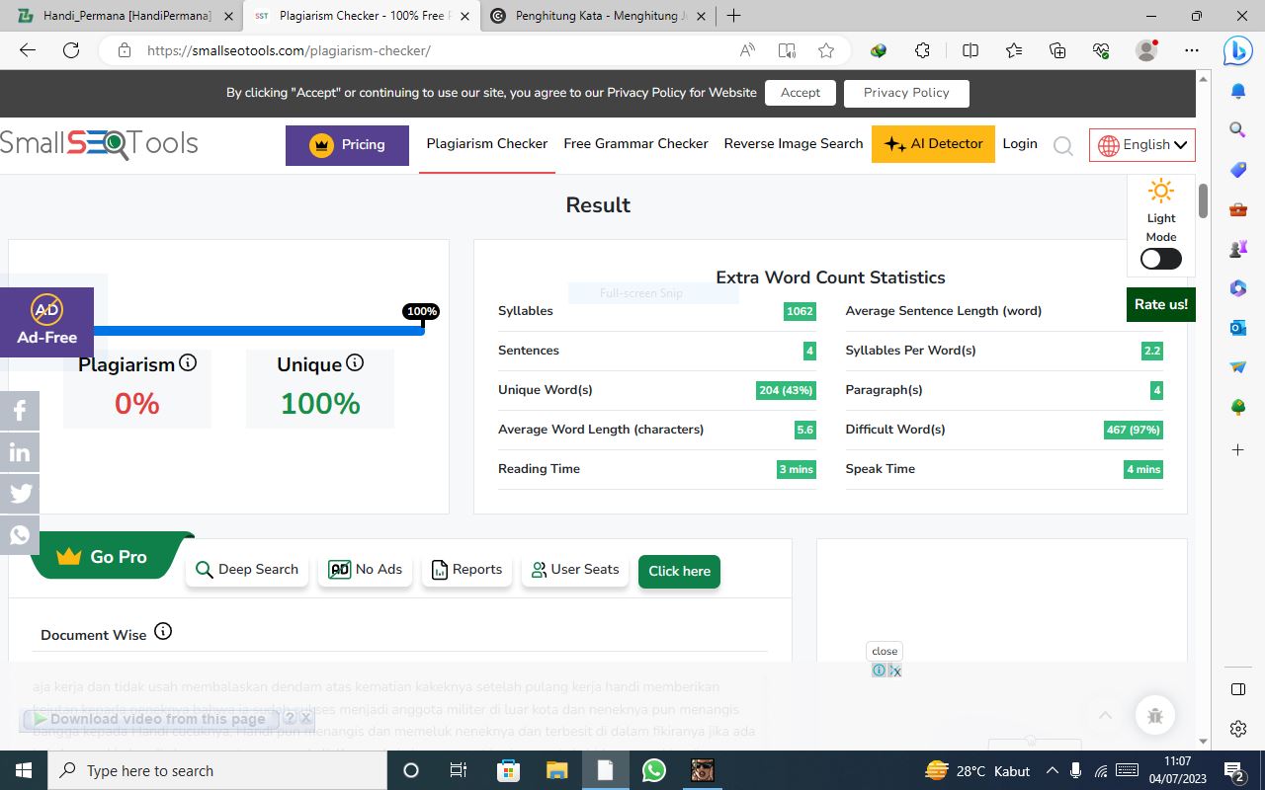Open the Bing chat sidebar icon

point(1238,50)
